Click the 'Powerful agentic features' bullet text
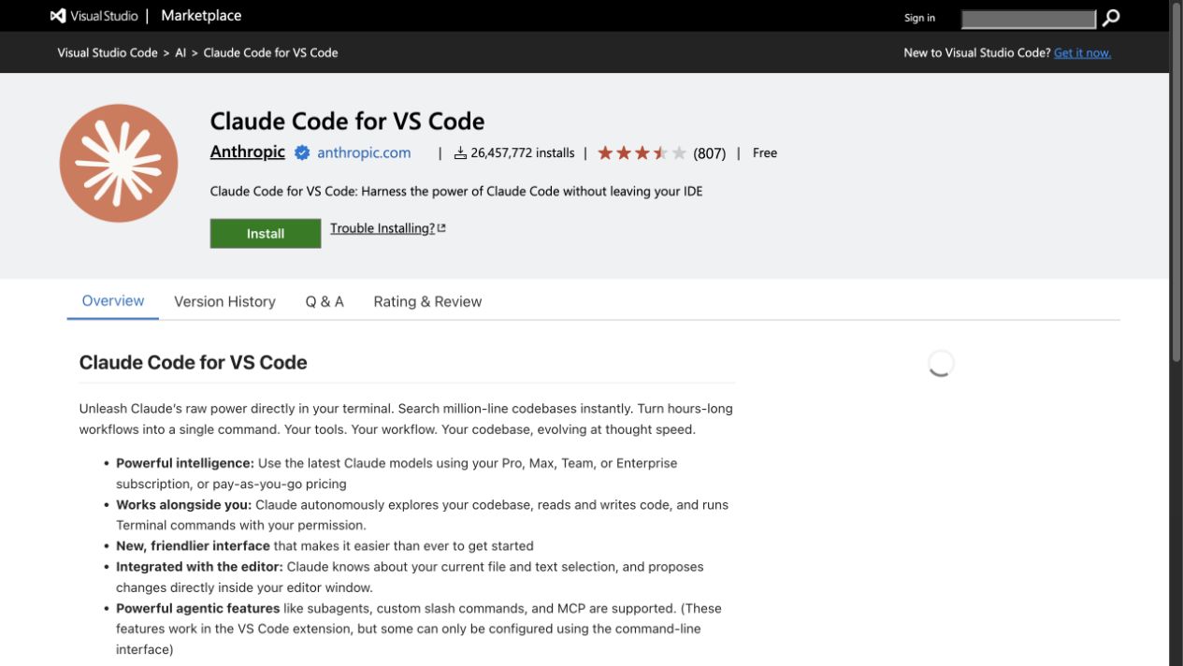 point(197,608)
